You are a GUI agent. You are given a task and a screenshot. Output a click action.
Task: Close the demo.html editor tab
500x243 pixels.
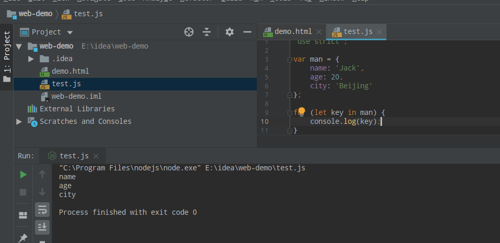point(318,32)
